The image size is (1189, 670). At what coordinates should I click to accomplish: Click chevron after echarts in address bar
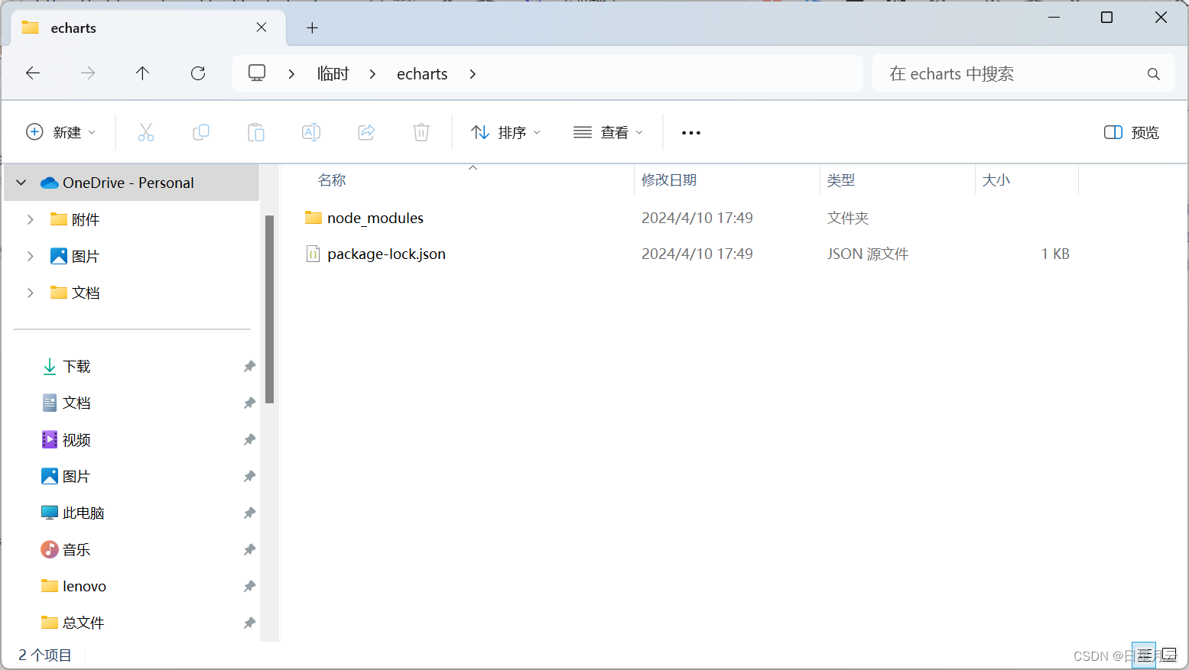(x=473, y=74)
